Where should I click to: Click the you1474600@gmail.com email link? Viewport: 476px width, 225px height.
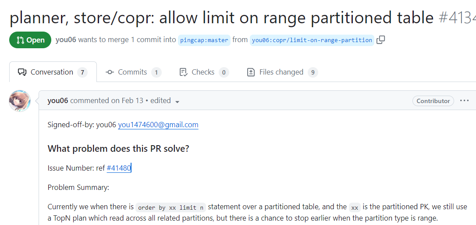[x=158, y=125]
